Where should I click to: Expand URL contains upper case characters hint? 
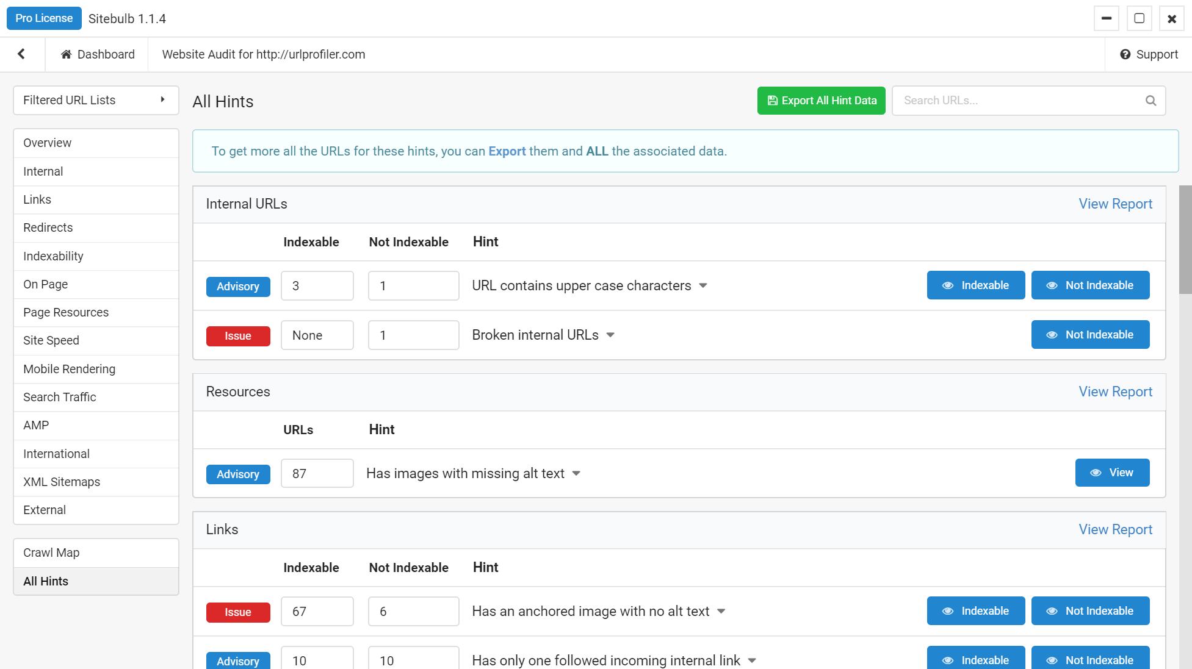click(703, 286)
